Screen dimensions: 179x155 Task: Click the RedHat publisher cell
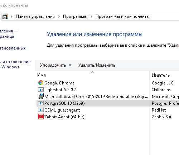pos(159,110)
